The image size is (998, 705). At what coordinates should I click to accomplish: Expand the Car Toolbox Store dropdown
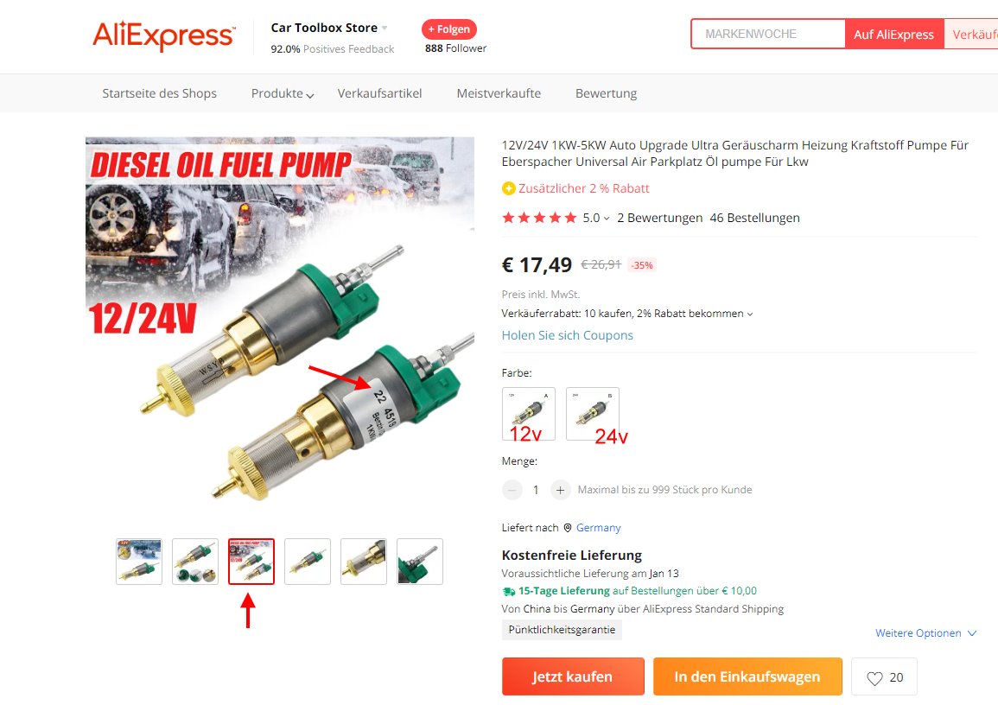coord(385,28)
